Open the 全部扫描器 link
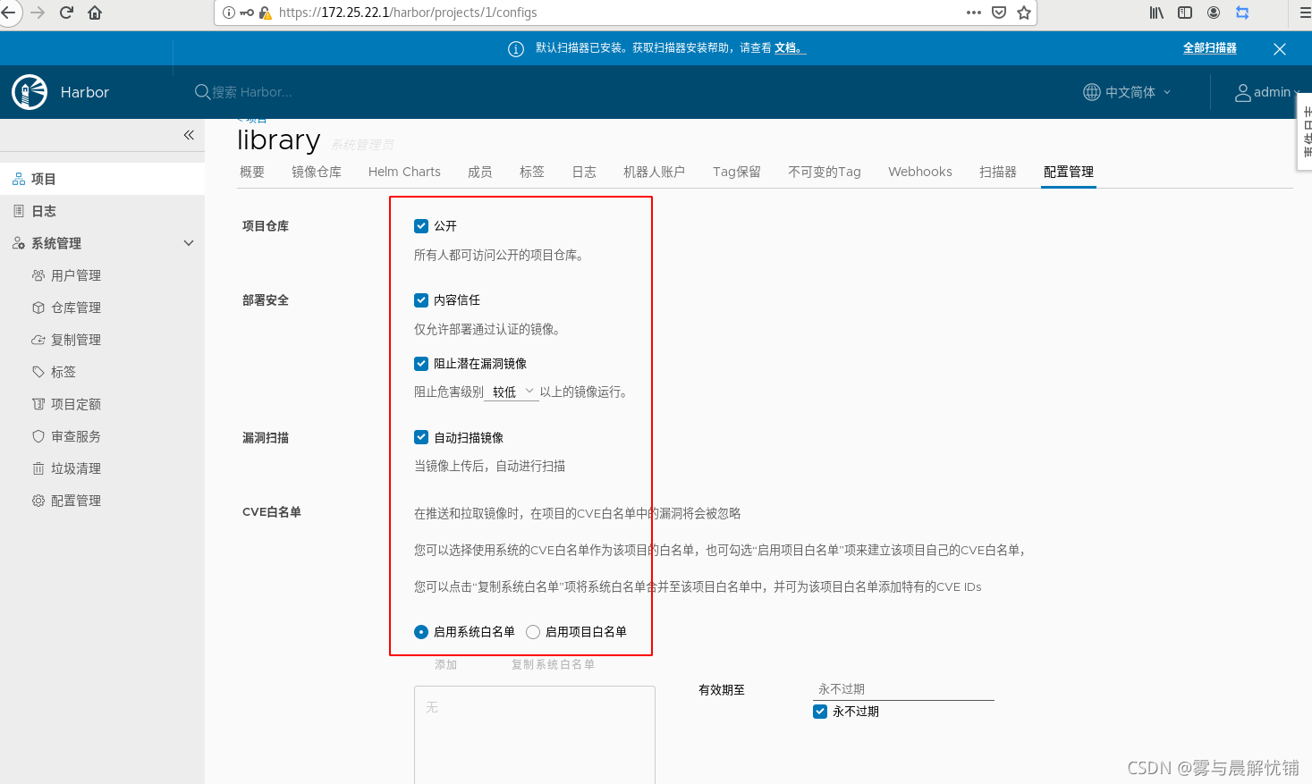 click(x=1210, y=48)
